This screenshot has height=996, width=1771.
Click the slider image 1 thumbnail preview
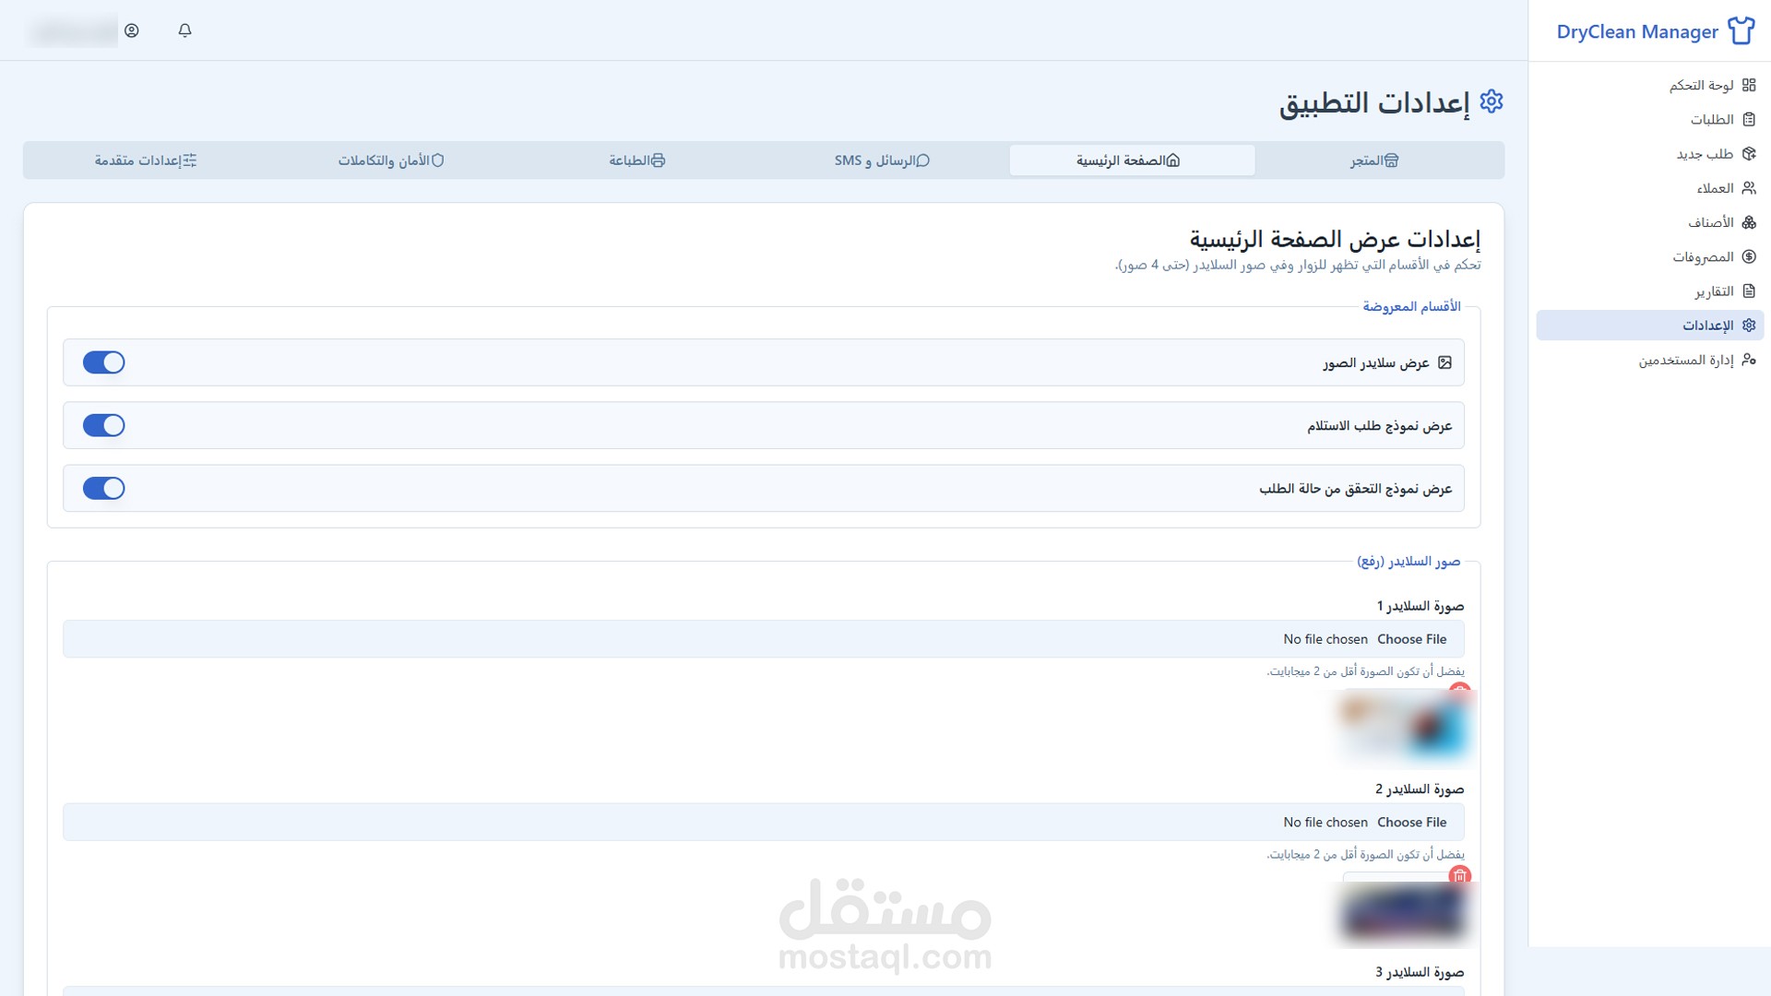click(1402, 729)
